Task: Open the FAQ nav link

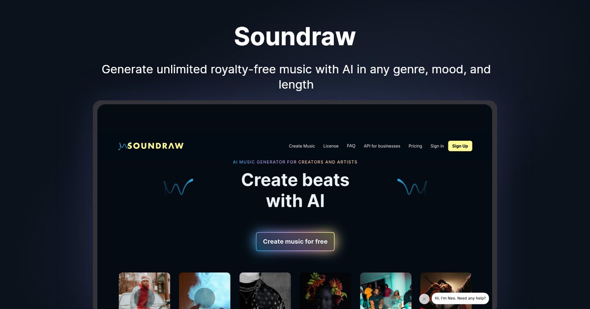Action: [351, 146]
